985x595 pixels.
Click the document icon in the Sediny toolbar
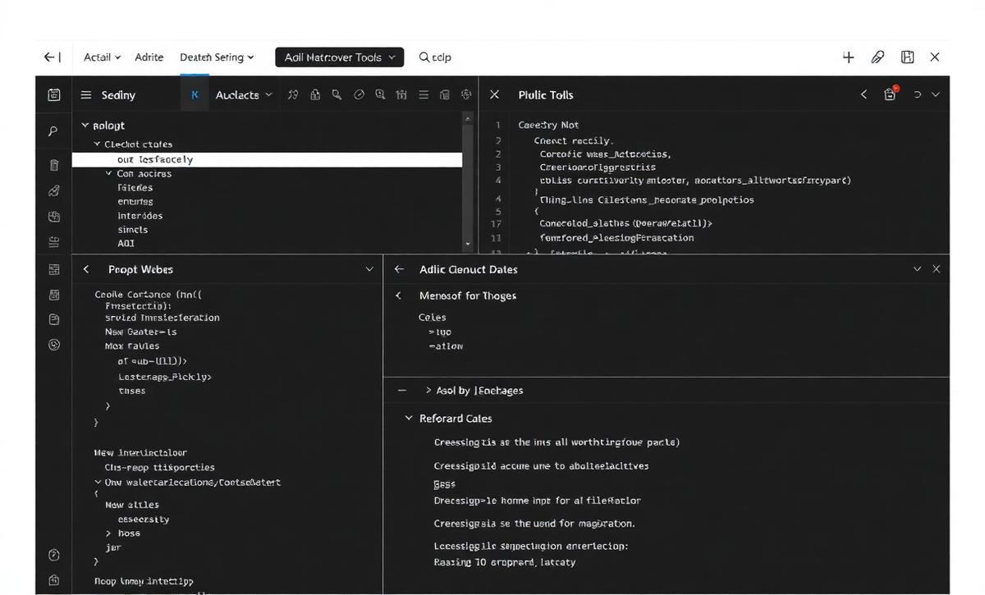point(445,95)
